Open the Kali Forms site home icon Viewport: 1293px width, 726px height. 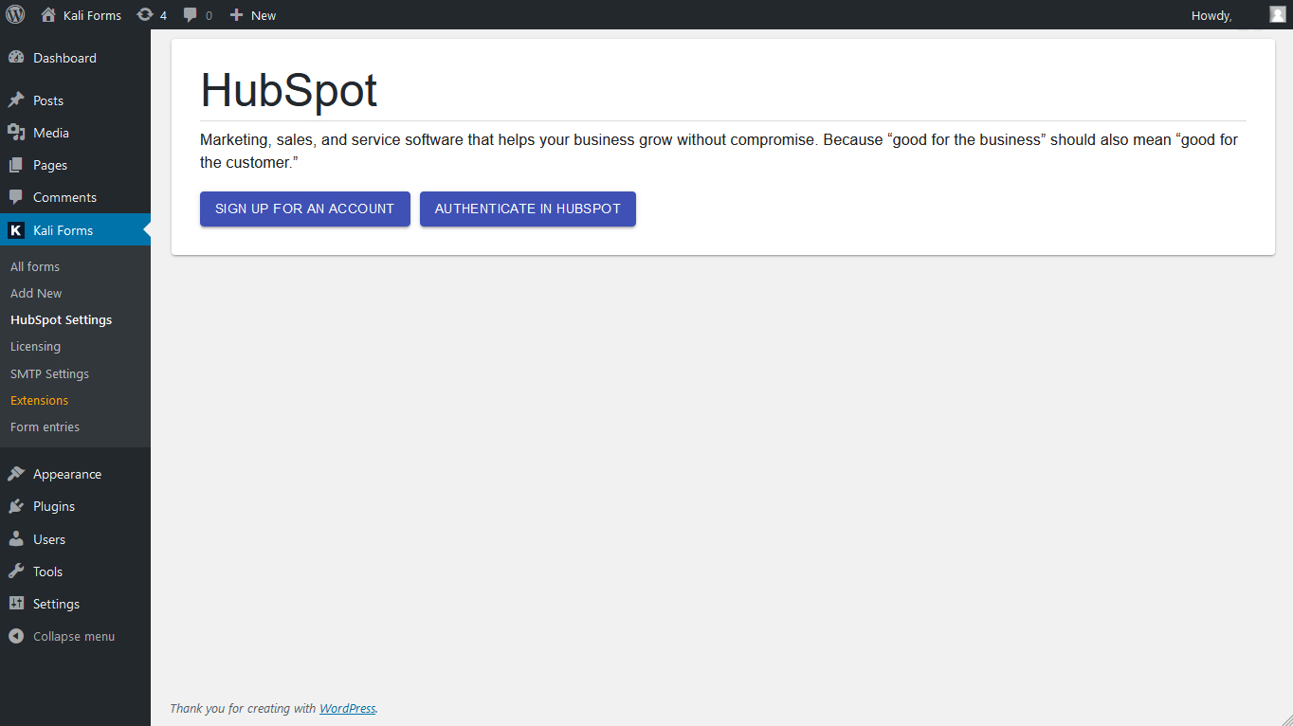click(x=48, y=15)
